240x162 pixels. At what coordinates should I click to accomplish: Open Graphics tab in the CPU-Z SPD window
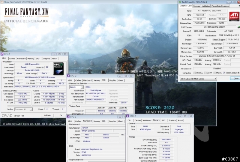coord(113,80)
